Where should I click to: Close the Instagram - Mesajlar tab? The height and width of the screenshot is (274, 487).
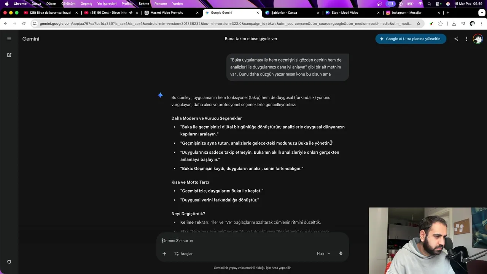[x=439, y=13]
